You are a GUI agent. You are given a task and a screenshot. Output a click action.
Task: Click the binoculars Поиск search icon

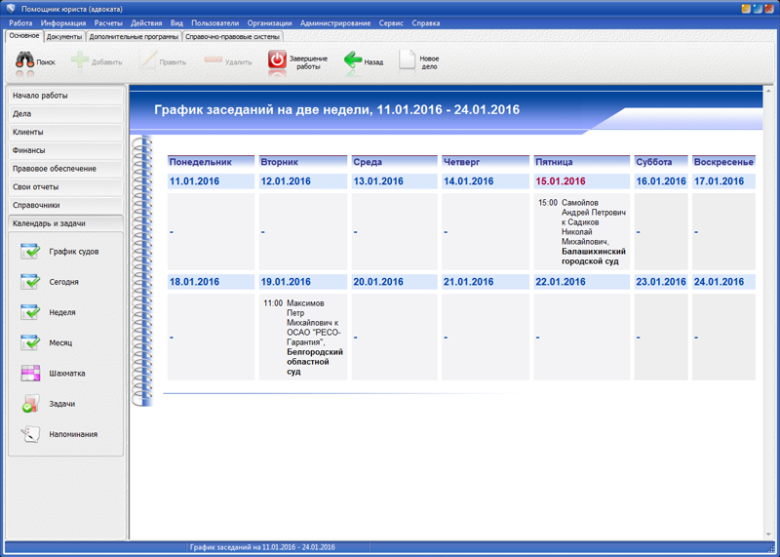(x=25, y=60)
